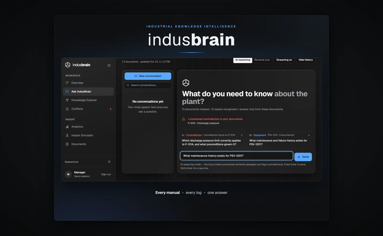Click the Ask IndusBrain chat bubble icon
The height and width of the screenshot is (236, 383).
pyautogui.click(x=67, y=91)
